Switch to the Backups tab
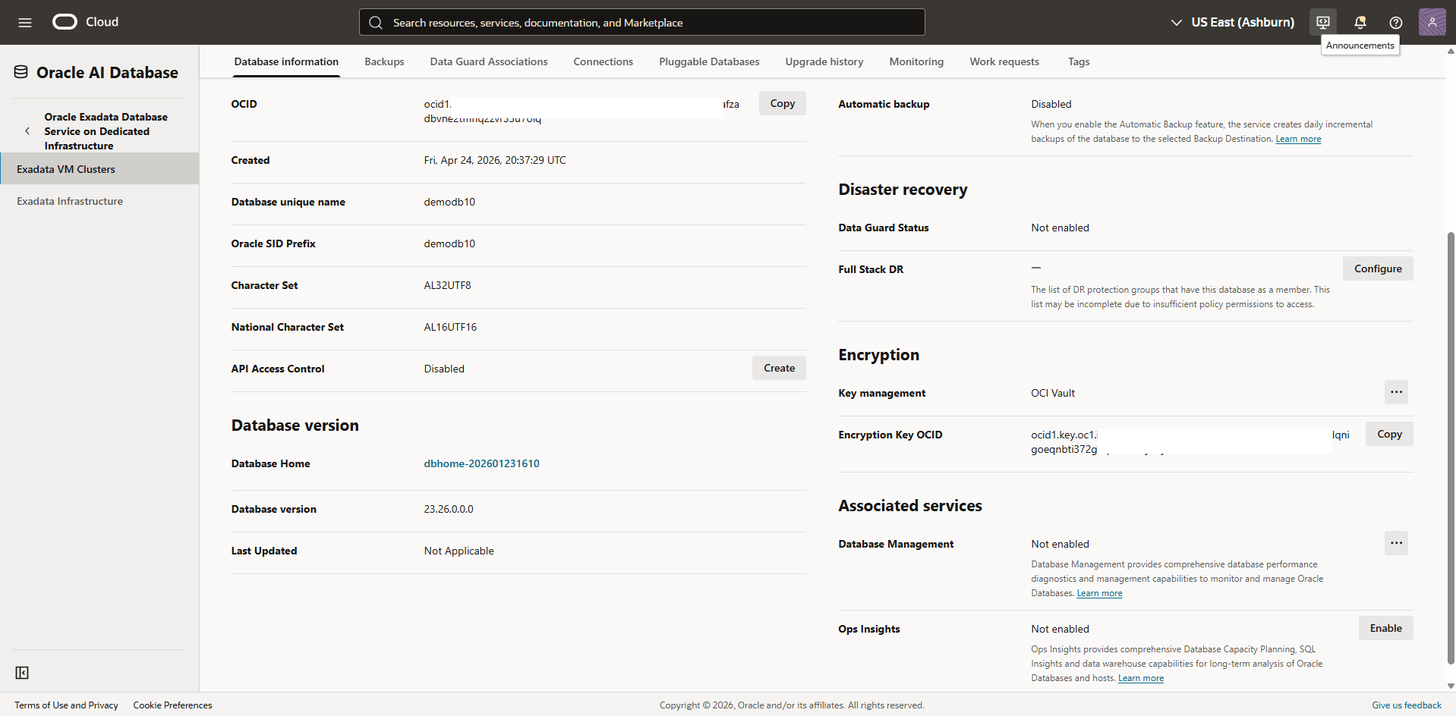Screen dimensions: 1456x716 [384, 61]
